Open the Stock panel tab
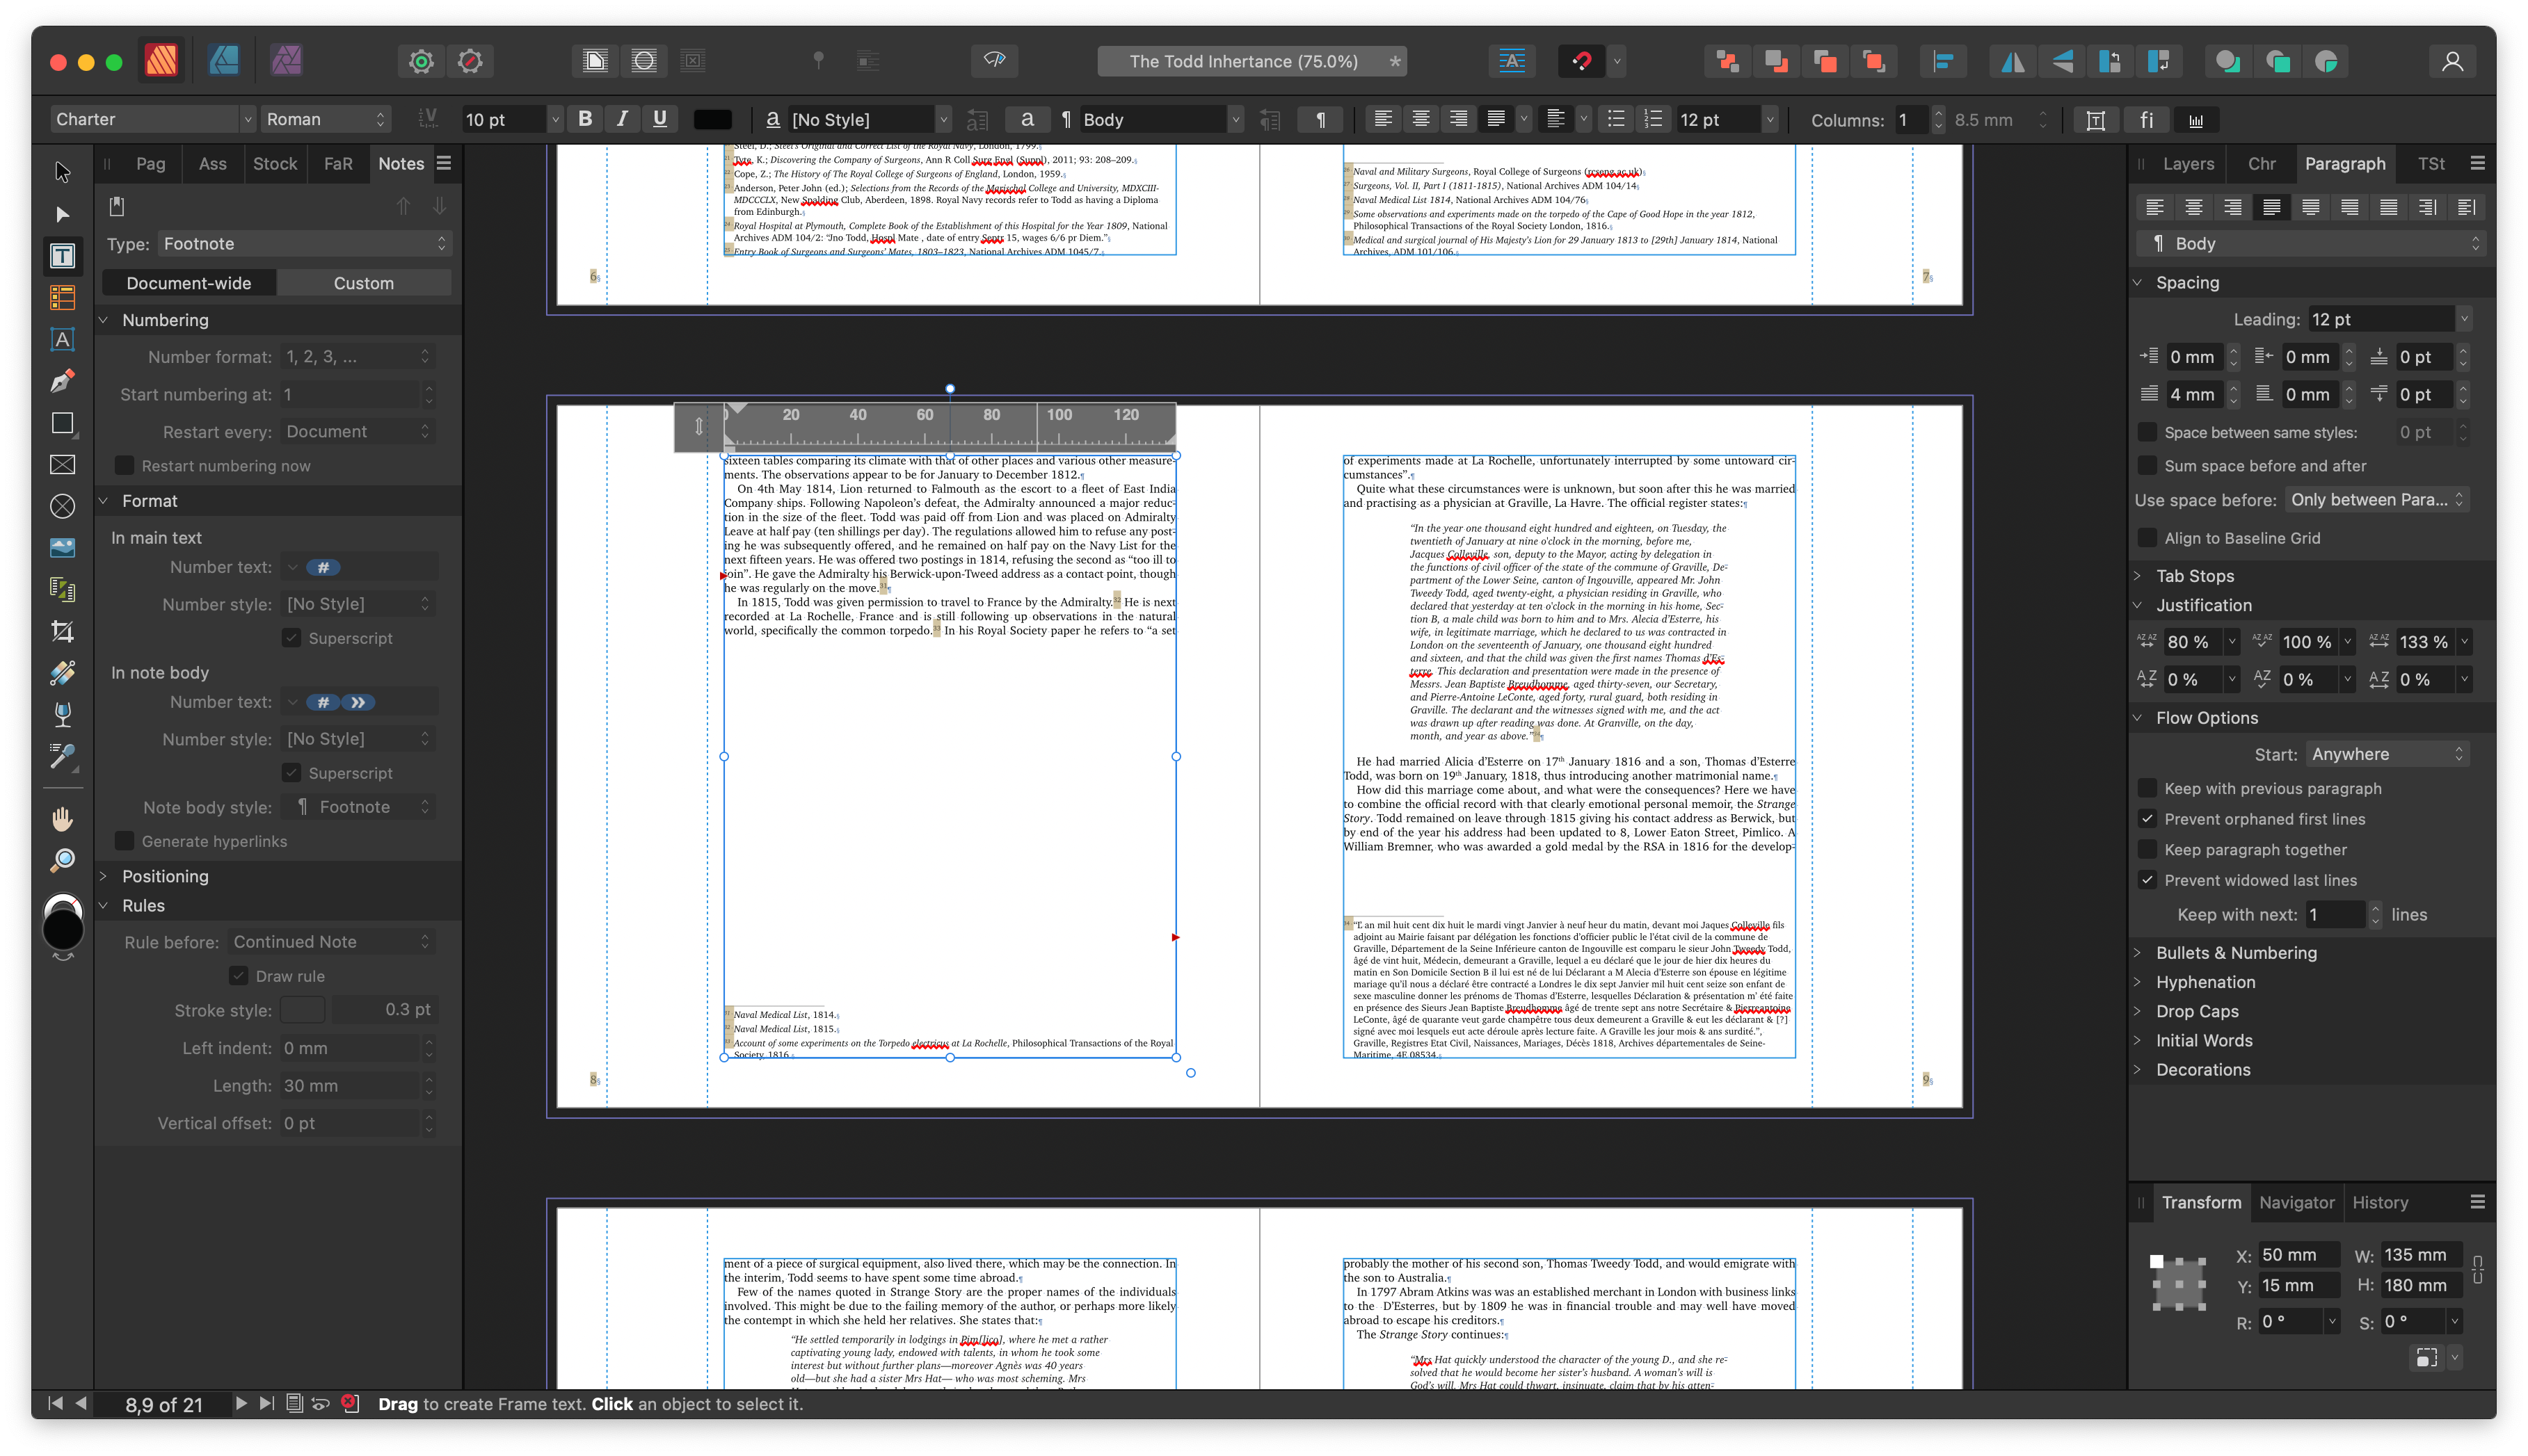2528x1456 pixels. 274,164
